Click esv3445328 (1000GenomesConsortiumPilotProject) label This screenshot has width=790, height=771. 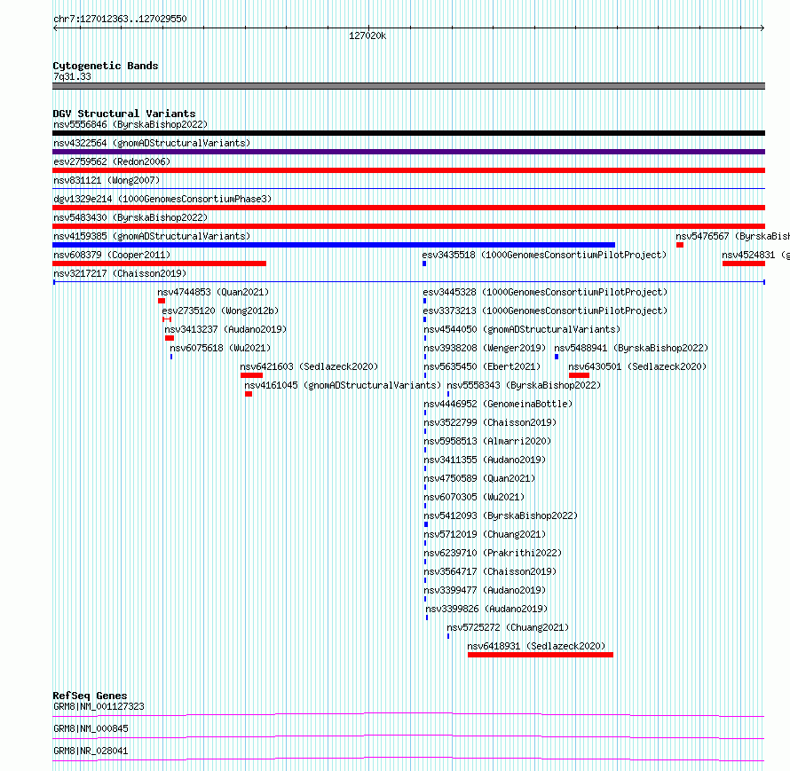point(545,292)
